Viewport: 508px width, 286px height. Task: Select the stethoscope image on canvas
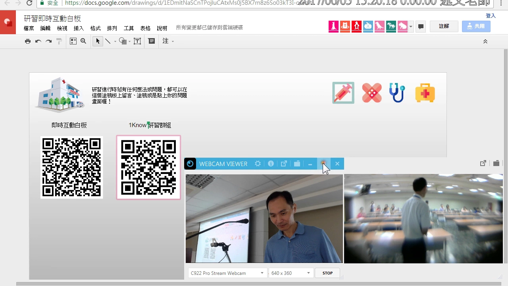tap(397, 93)
